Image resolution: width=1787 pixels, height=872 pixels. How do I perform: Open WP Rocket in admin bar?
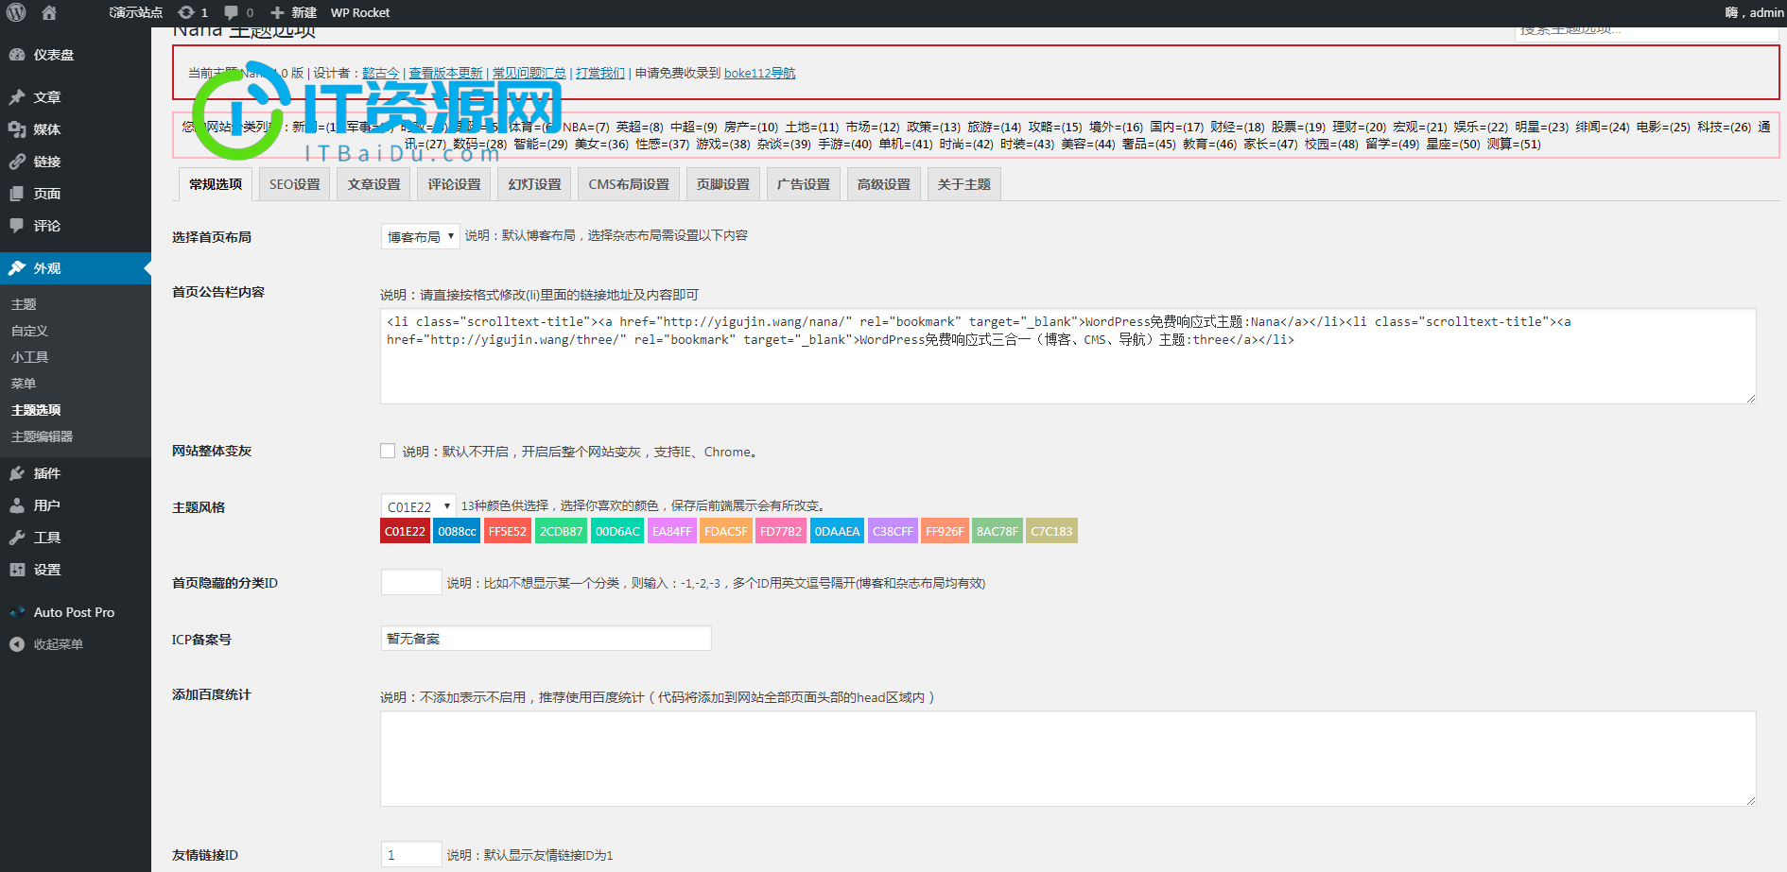[x=360, y=12]
